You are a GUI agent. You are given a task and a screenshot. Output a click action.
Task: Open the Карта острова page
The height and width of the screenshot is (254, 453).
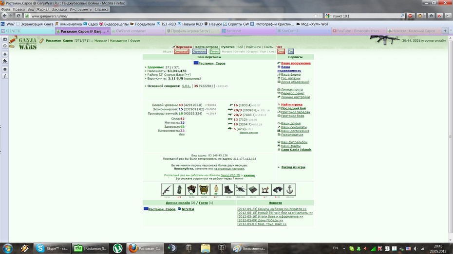tap(207, 47)
